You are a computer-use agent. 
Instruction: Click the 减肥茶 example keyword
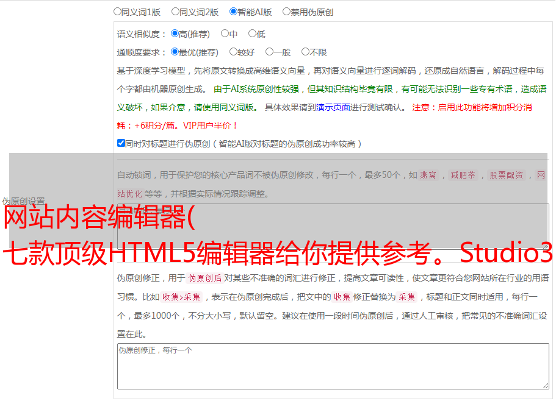pos(463,175)
